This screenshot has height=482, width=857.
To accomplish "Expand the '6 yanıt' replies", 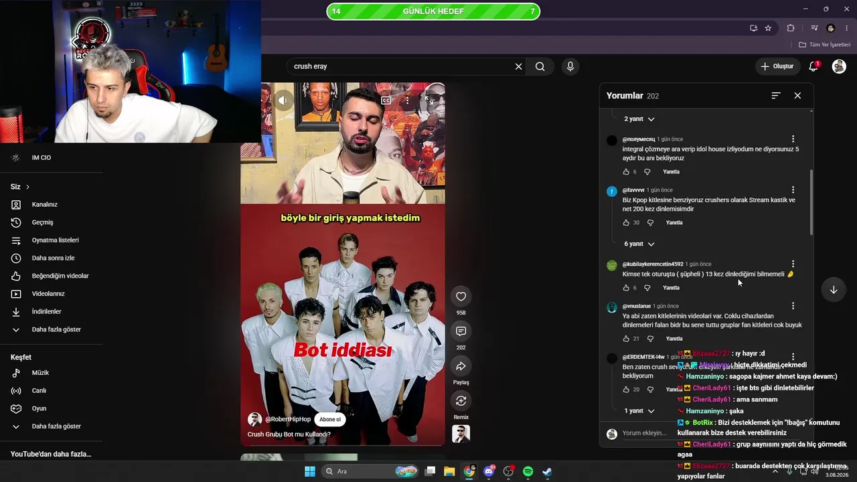I will pos(639,244).
